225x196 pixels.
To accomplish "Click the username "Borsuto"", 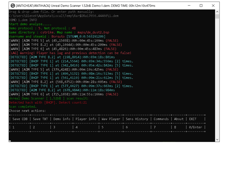I will (x=58, y=37).
